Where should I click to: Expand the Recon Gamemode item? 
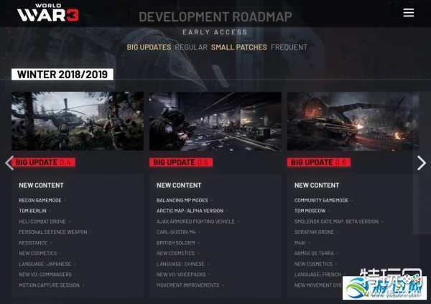click(x=41, y=200)
